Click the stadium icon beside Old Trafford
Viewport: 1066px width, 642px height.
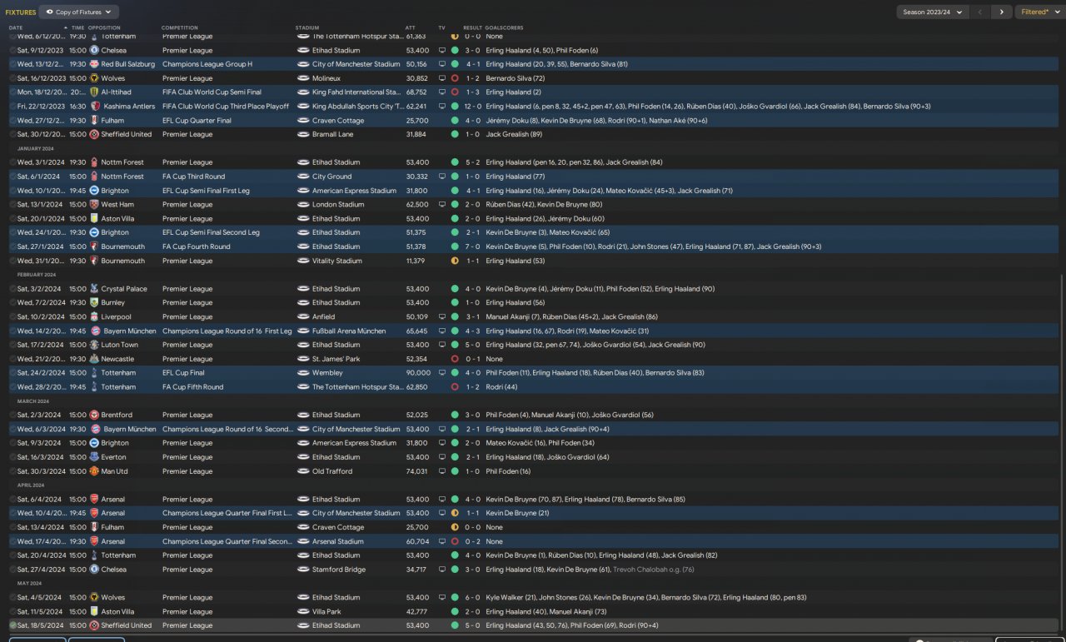304,471
